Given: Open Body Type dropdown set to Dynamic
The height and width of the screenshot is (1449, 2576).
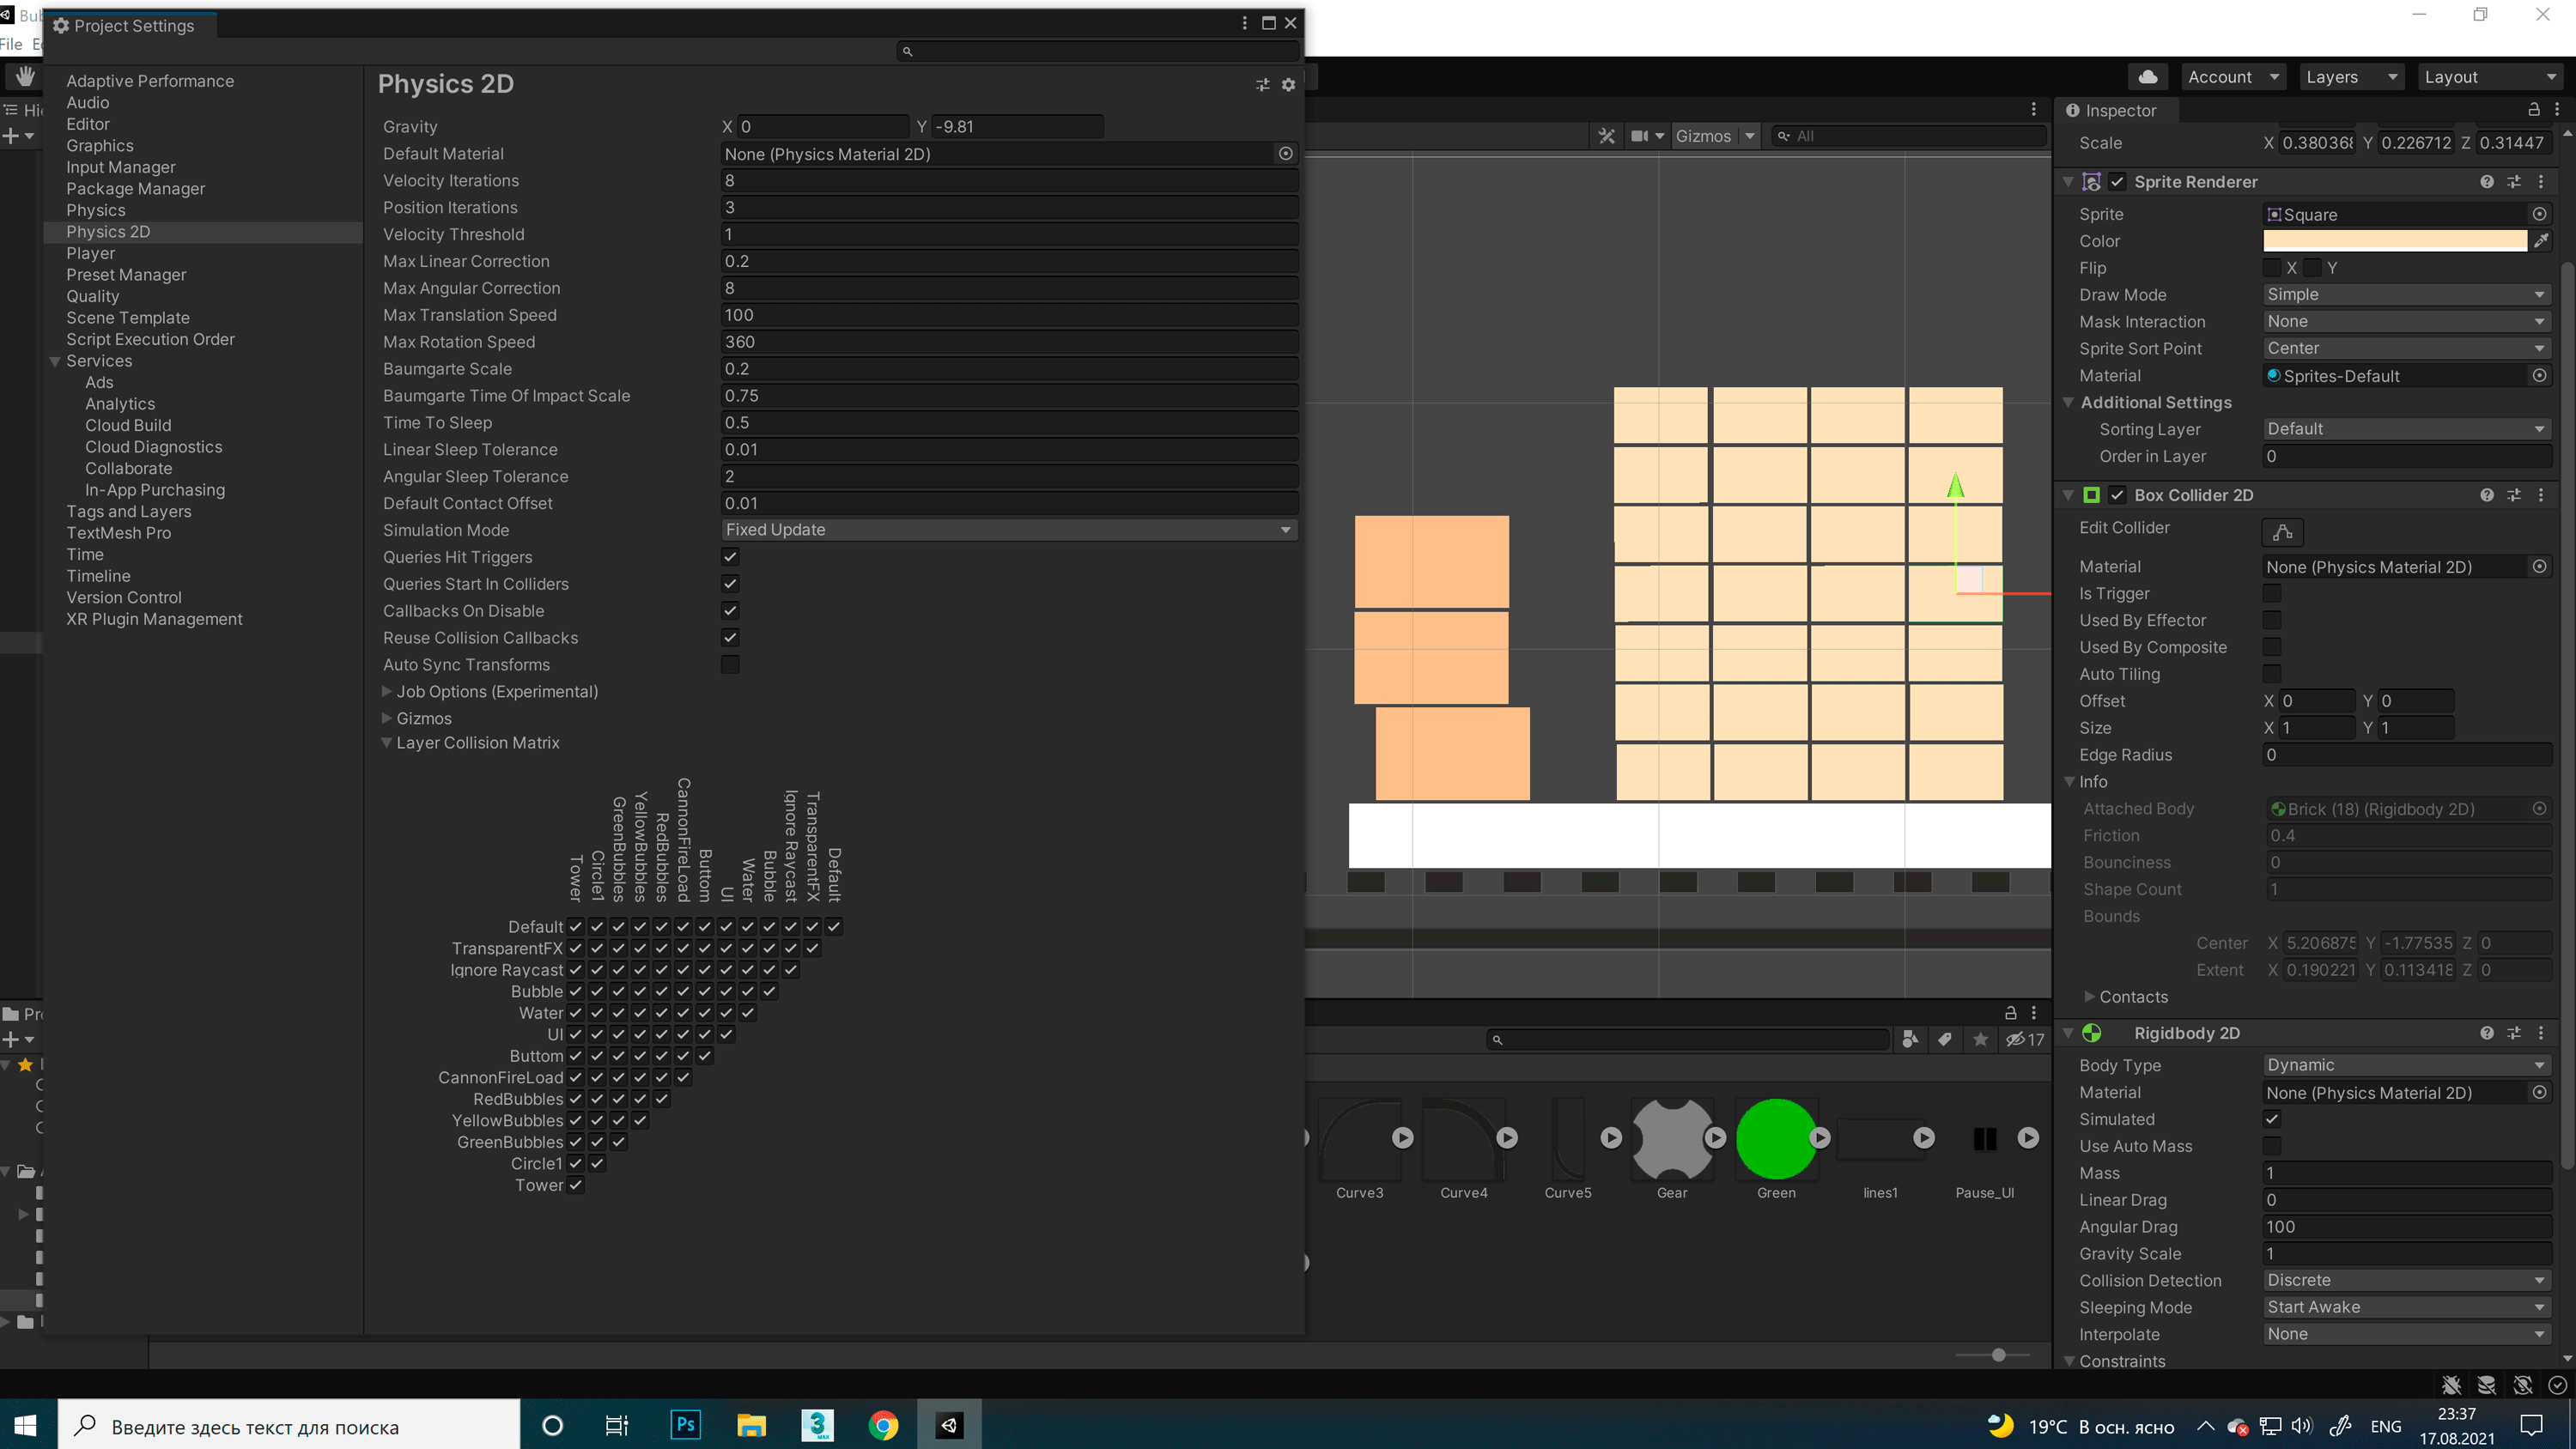Looking at the screenshot, I should (x=2406, y=1065).
